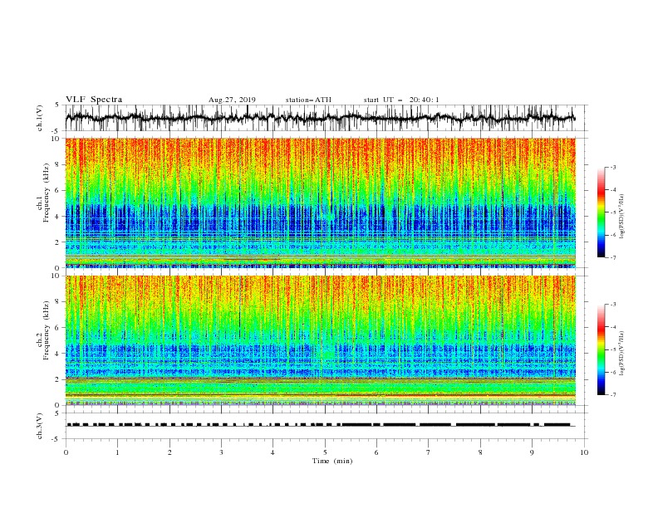This screenshot has width=658, height=508.
Task: Click the "3" tick on the Time axis
Action: pos(221,452)
